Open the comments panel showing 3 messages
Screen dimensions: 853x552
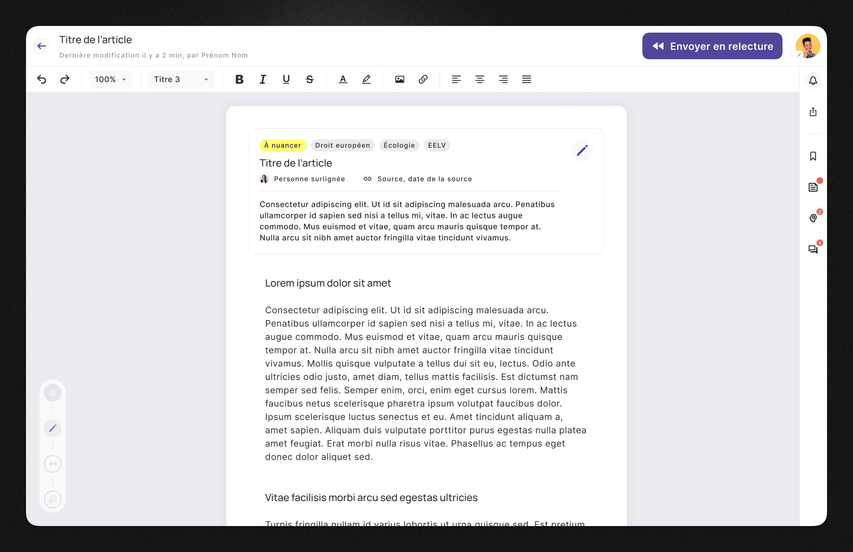point(813,249)
